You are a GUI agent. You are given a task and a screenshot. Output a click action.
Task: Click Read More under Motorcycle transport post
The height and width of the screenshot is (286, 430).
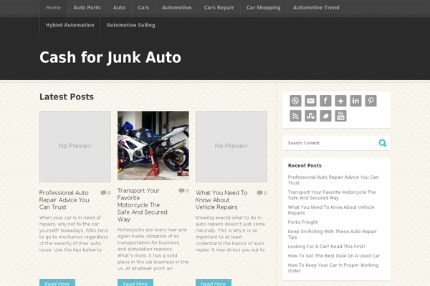[135, 283]
